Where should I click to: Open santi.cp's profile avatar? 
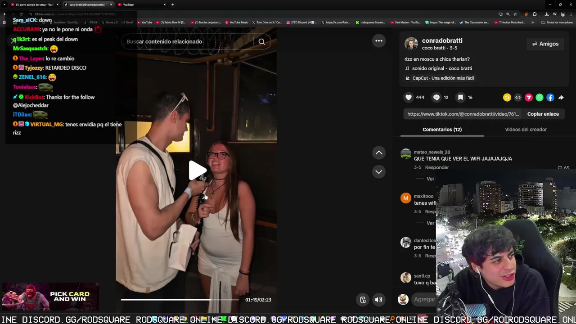coord(406,278)
